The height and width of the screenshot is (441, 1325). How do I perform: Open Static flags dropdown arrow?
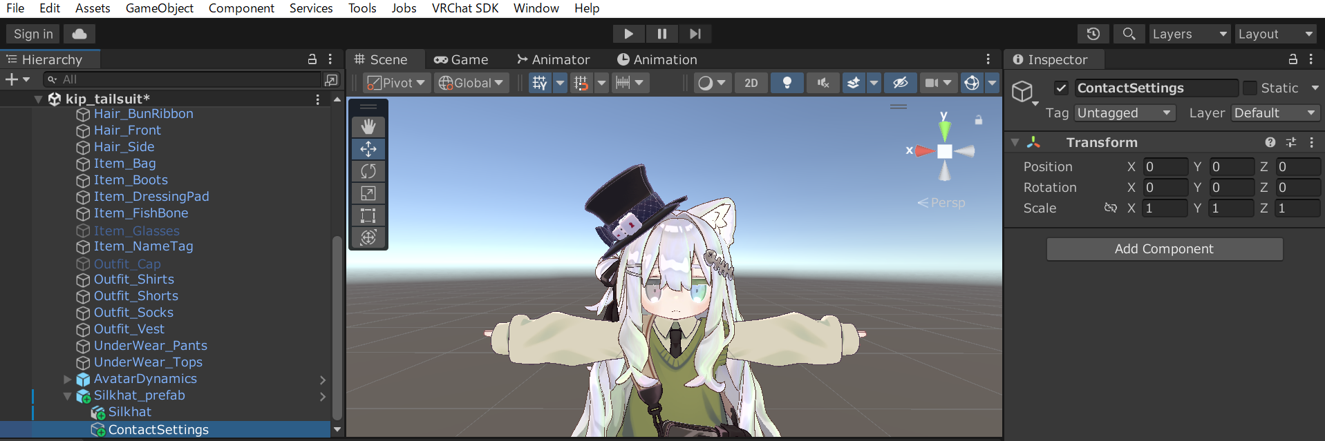1315,88
